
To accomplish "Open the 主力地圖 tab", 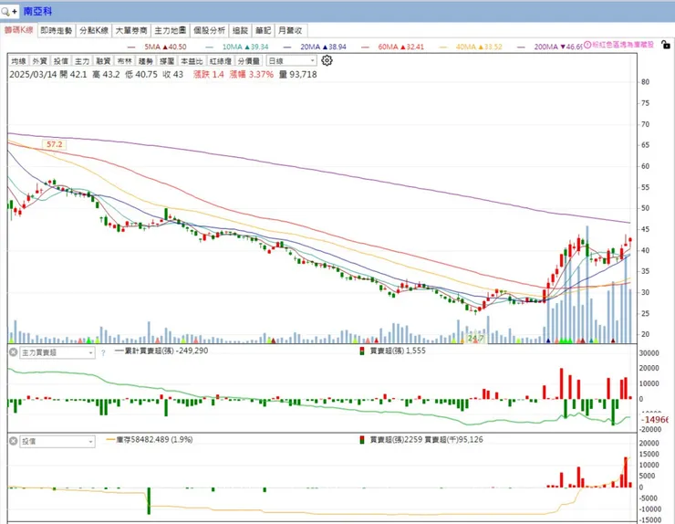I will [171, 30].
